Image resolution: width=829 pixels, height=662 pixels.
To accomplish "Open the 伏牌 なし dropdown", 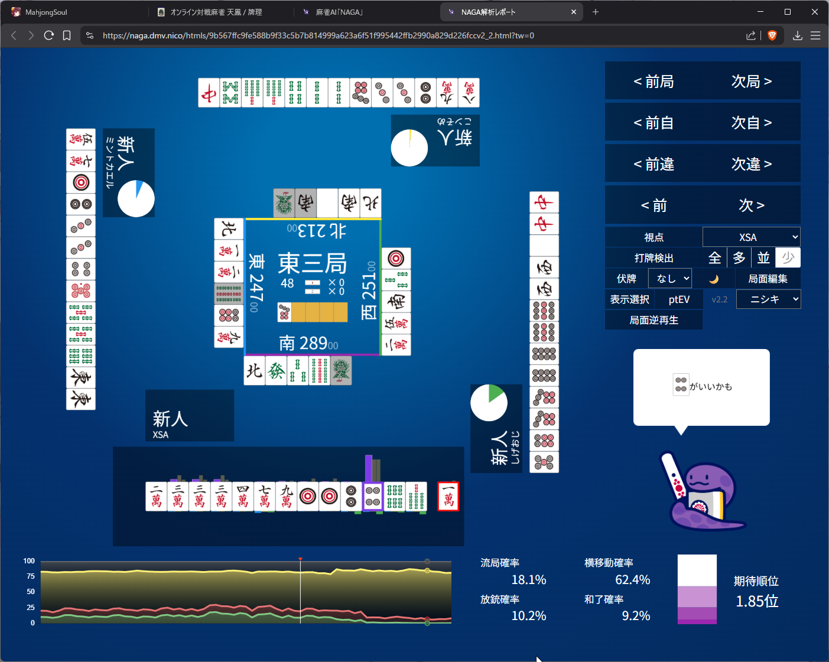I will tap(669, 279).
